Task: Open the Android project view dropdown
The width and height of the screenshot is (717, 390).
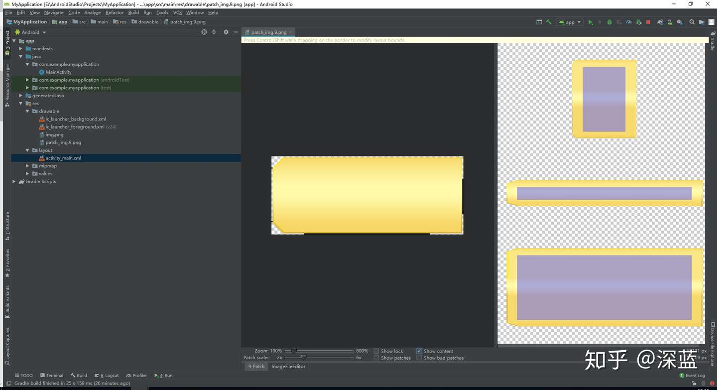Action: tap(30, 32)
